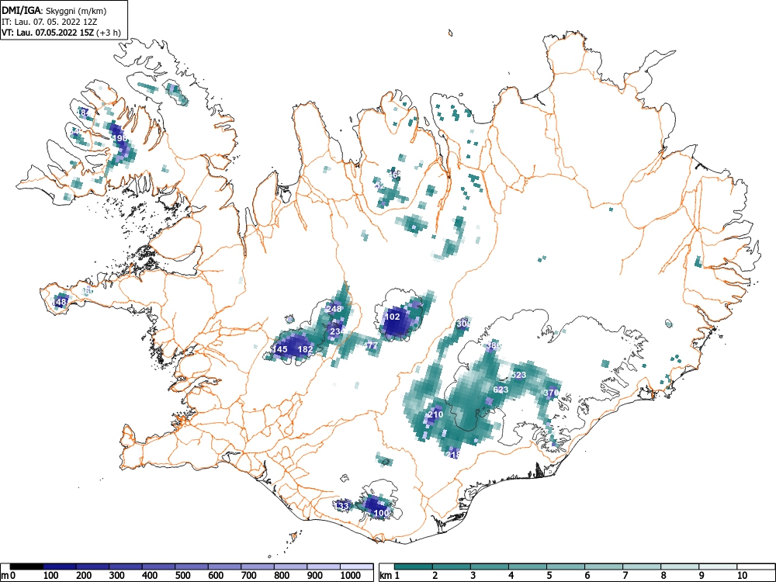Image resolution: width=776 pixels, height=582 pixels.
Task: Click the 182 visibility value on the map
Action: 305,349
